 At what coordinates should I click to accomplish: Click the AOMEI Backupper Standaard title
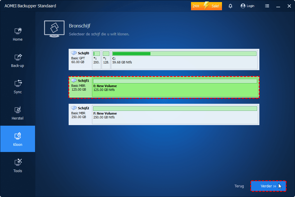(30, 6)
